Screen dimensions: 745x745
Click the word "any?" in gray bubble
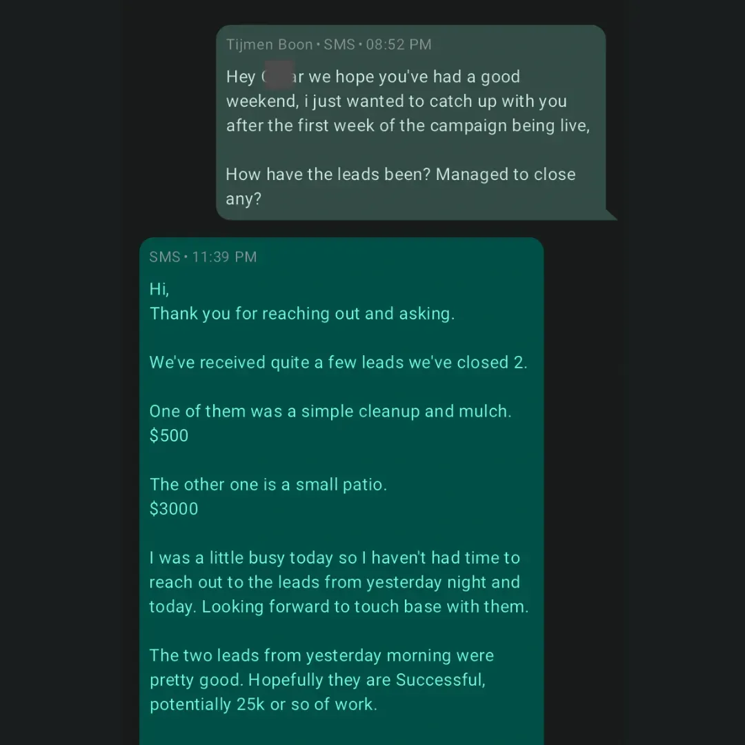[244, 199]
